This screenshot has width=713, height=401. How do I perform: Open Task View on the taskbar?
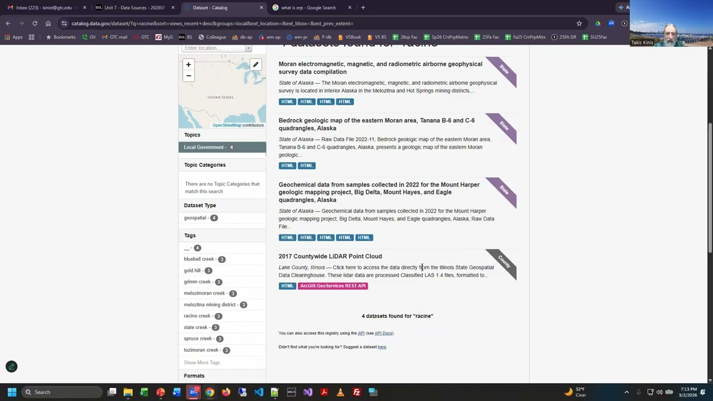112,392
